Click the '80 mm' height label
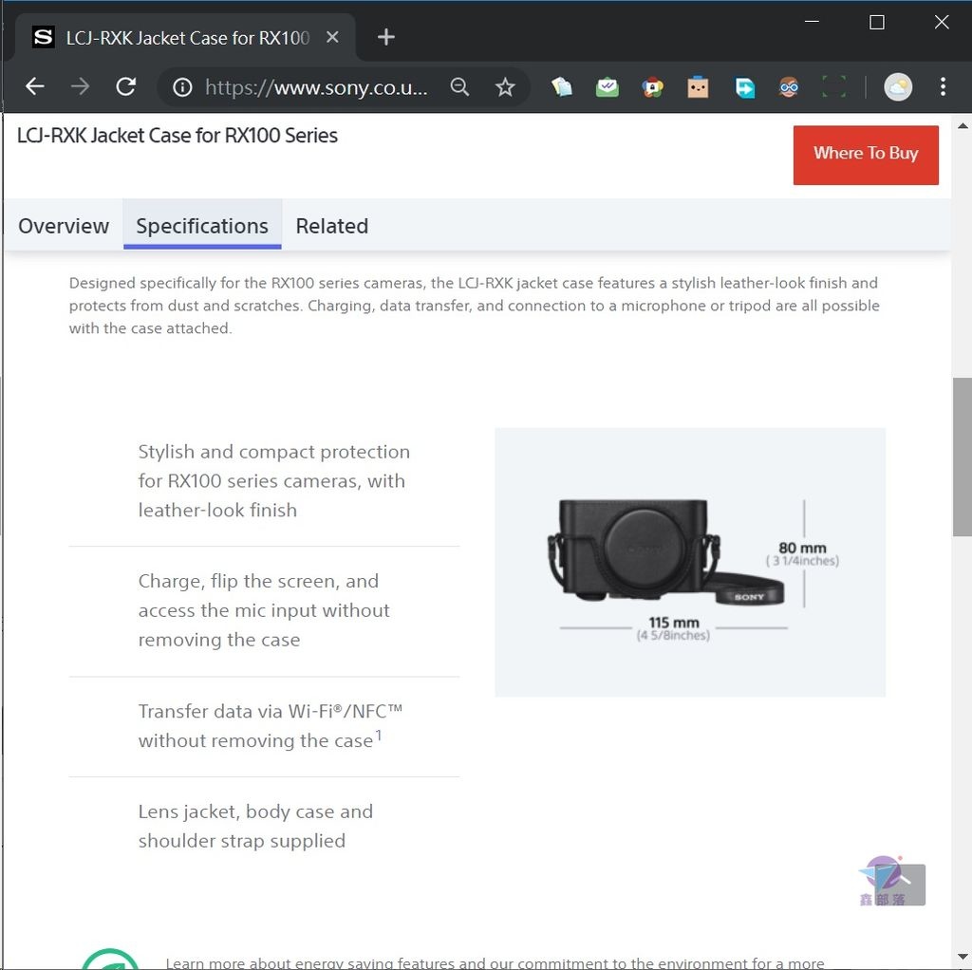Screen dimensions: 972x970 pos(802,548)
